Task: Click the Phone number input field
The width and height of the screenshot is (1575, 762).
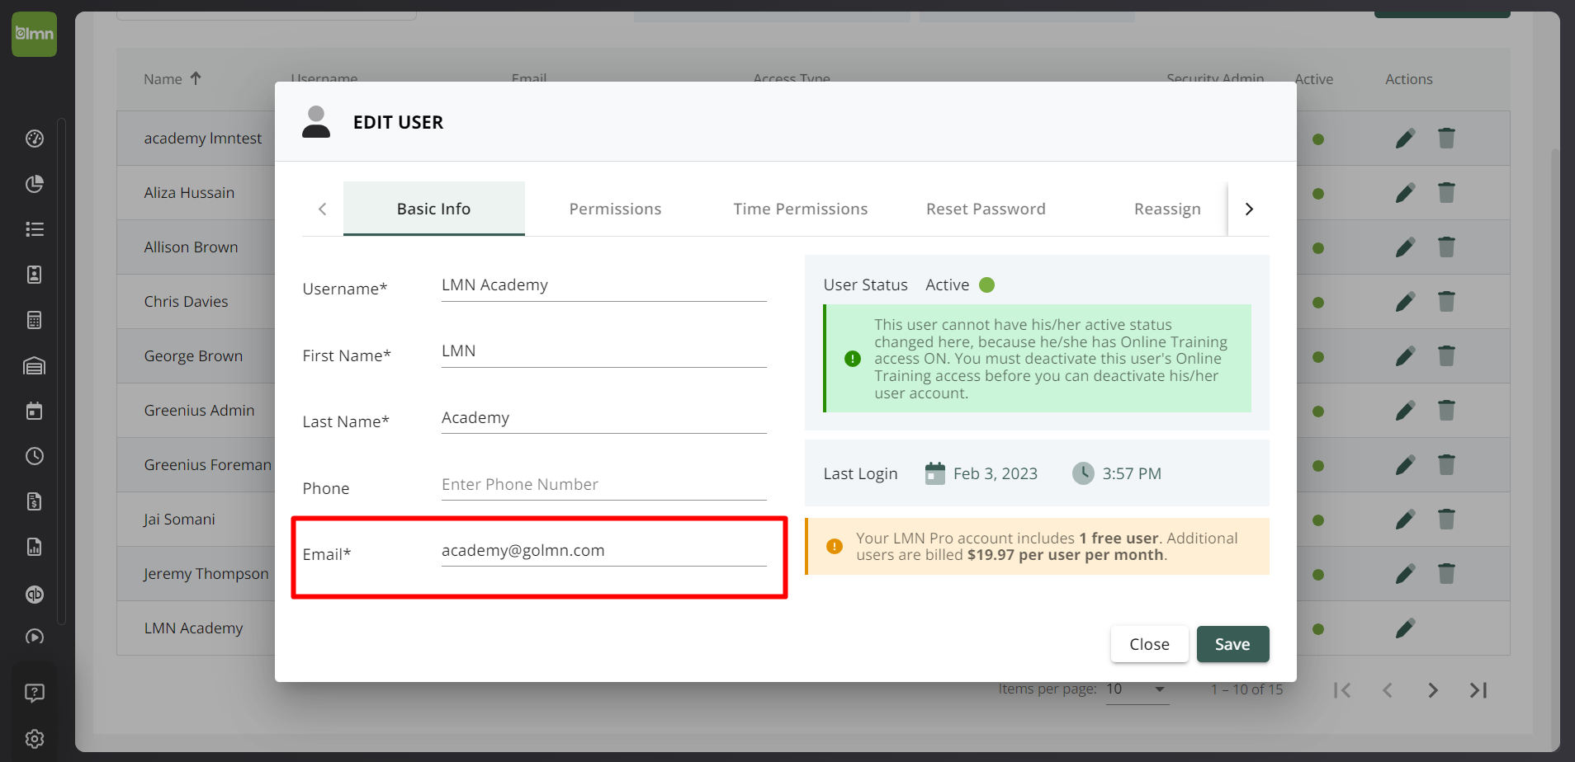Action: coord(603,484)
